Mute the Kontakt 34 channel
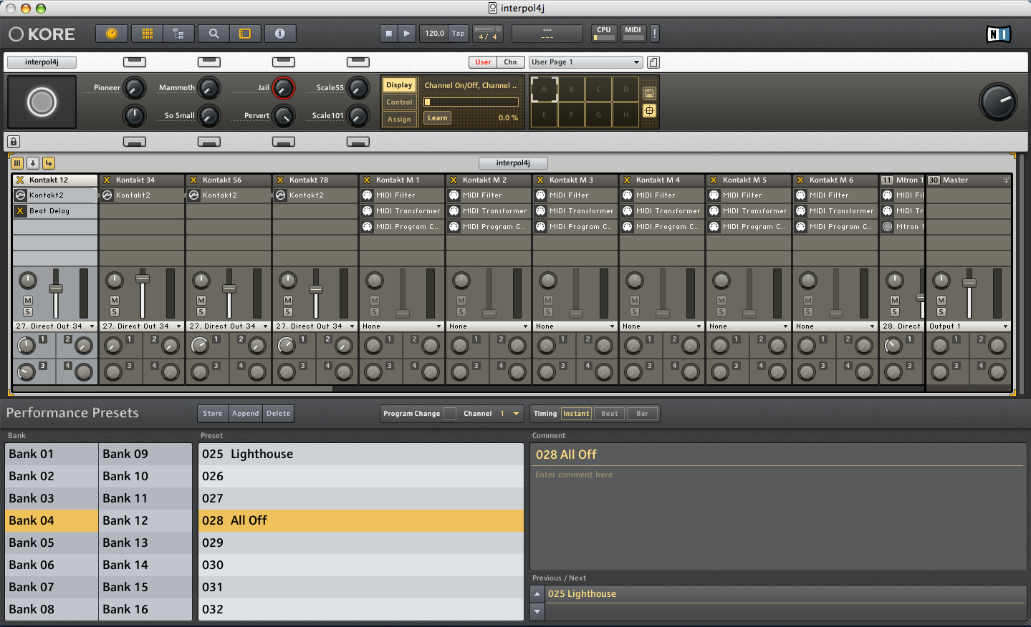1031x627 pixels. pos(115,301)
